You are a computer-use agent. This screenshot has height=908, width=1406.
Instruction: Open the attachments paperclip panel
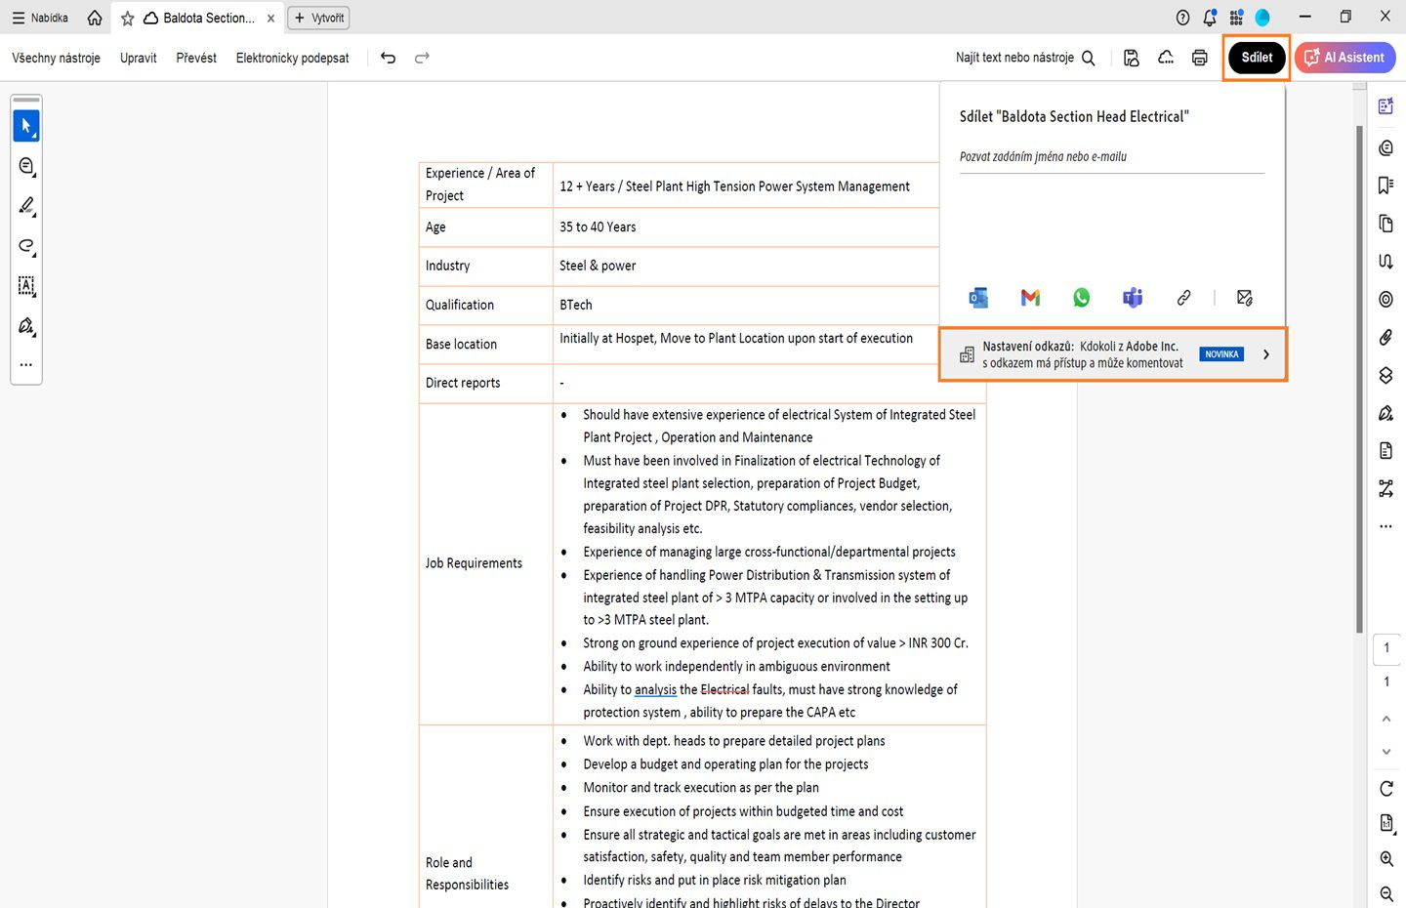(x=1385, y=338)
